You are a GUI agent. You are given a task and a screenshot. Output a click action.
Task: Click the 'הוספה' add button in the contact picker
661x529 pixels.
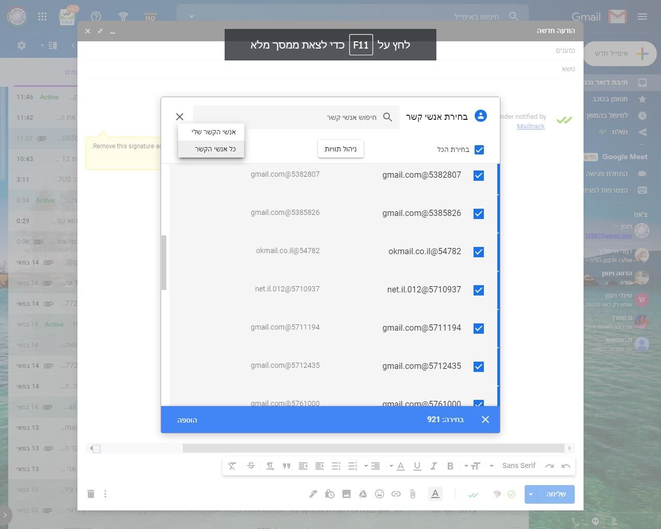click(x=187, y=420)
